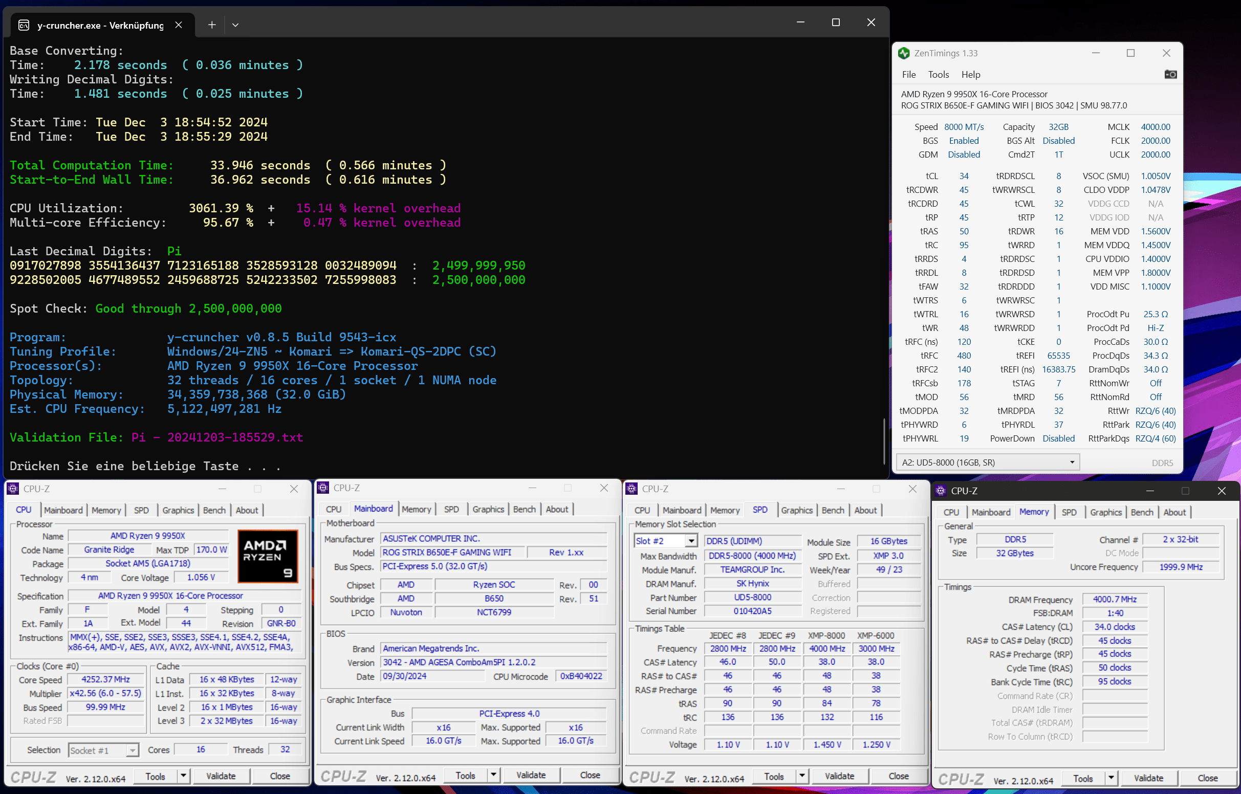Click CPU-Z icon in Memory window title
This screenshot has width=1241, height=794.
(941, 491)
